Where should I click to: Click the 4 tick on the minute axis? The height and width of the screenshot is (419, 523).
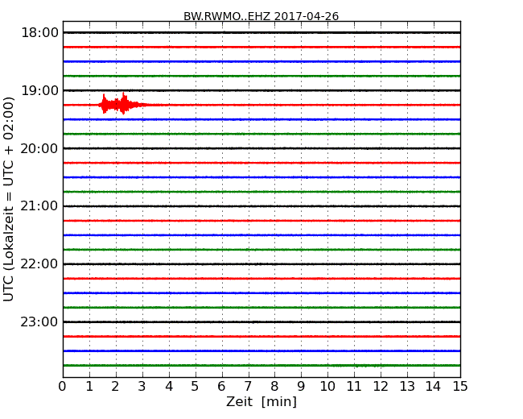point(169,387)
